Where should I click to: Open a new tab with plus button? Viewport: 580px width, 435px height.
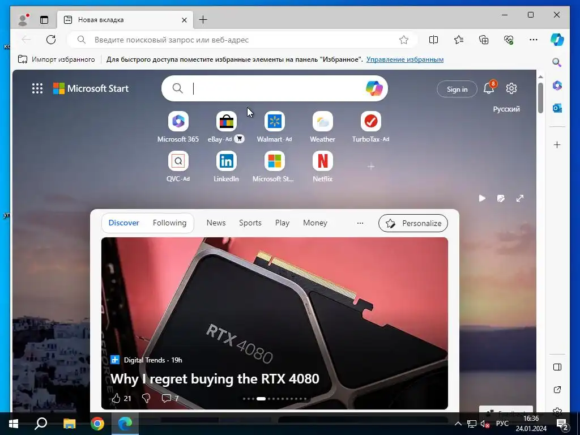pos(203,20)
